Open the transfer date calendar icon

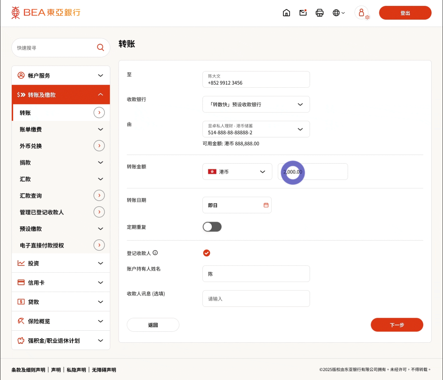(x=266, y=205)
